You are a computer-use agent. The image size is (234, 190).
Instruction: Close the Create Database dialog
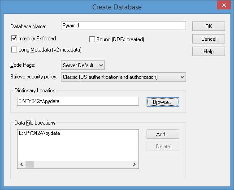click(x=224, y=5)
